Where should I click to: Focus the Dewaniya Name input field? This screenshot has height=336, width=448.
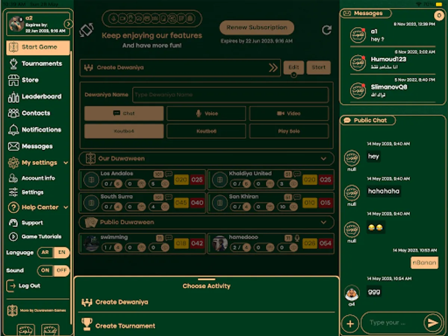231,95
